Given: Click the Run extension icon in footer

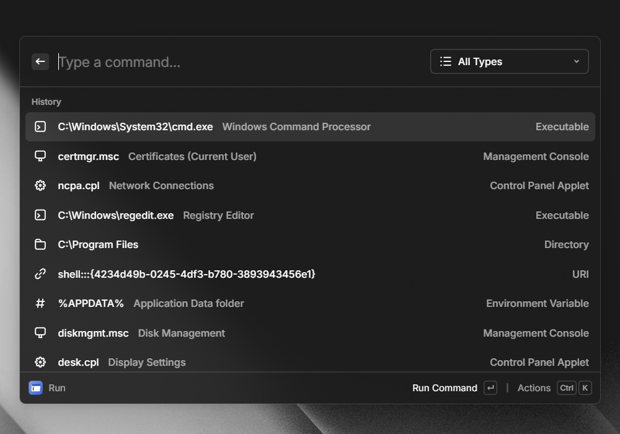Looking at the screenshot, I should tap(35, 387).
